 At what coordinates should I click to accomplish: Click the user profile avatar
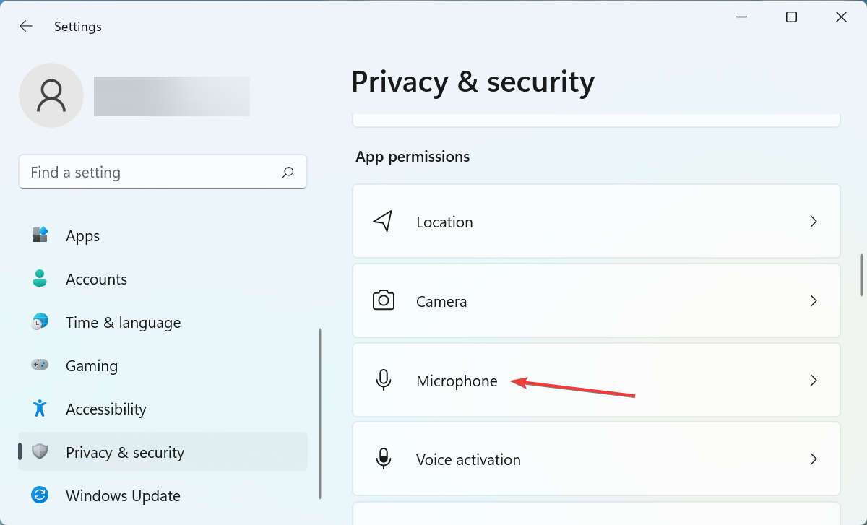point(51,95)
